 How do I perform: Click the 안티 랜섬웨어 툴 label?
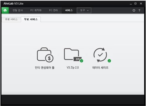(x=45, y=67)
